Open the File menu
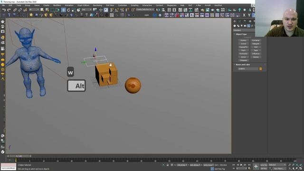The image size is (304, 171). tap(3, 5)
